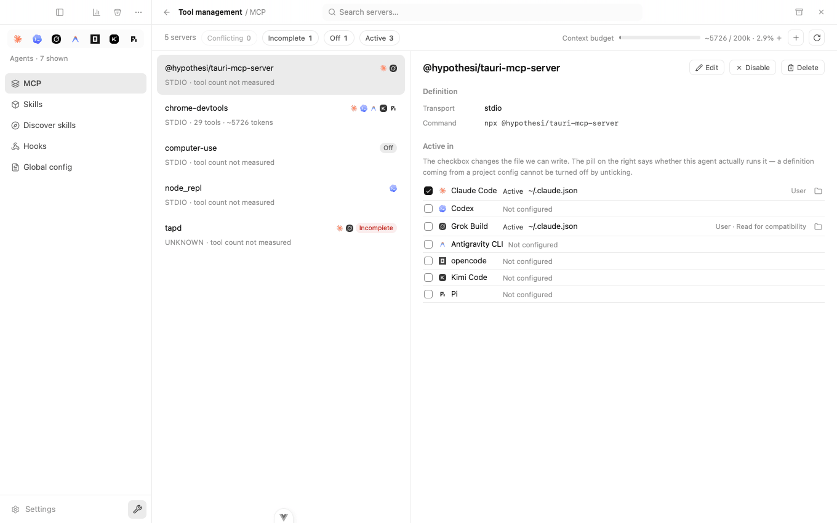The width and height of the screenshot is (837, 523).
Task: Click the "5 servers" count text
Action: tap(180, 38)
